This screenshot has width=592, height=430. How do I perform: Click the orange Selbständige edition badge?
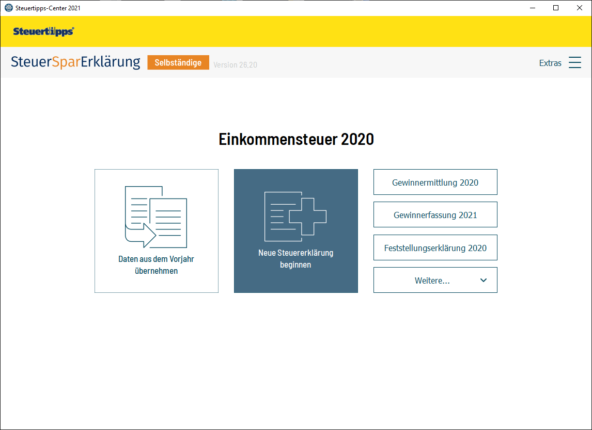(178, 62)
